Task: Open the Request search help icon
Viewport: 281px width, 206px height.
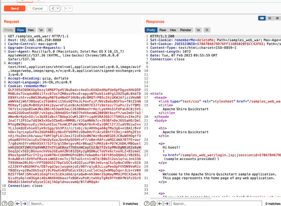Action: click(x=5, y=203)
